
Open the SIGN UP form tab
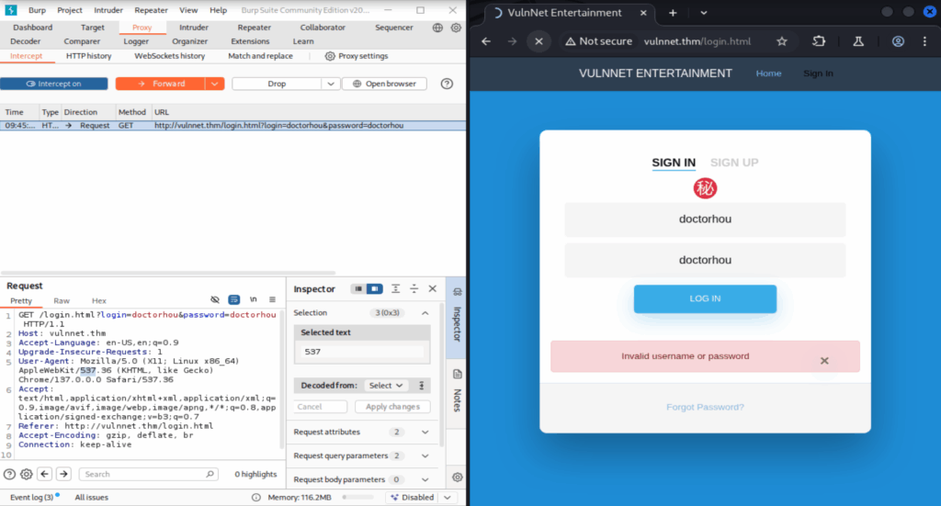(x=734, y=163)
